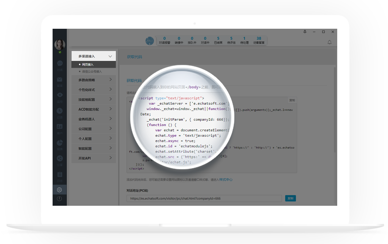Click the 对话地址(PC端) label
388x244 pixels.
coord(137,190)
